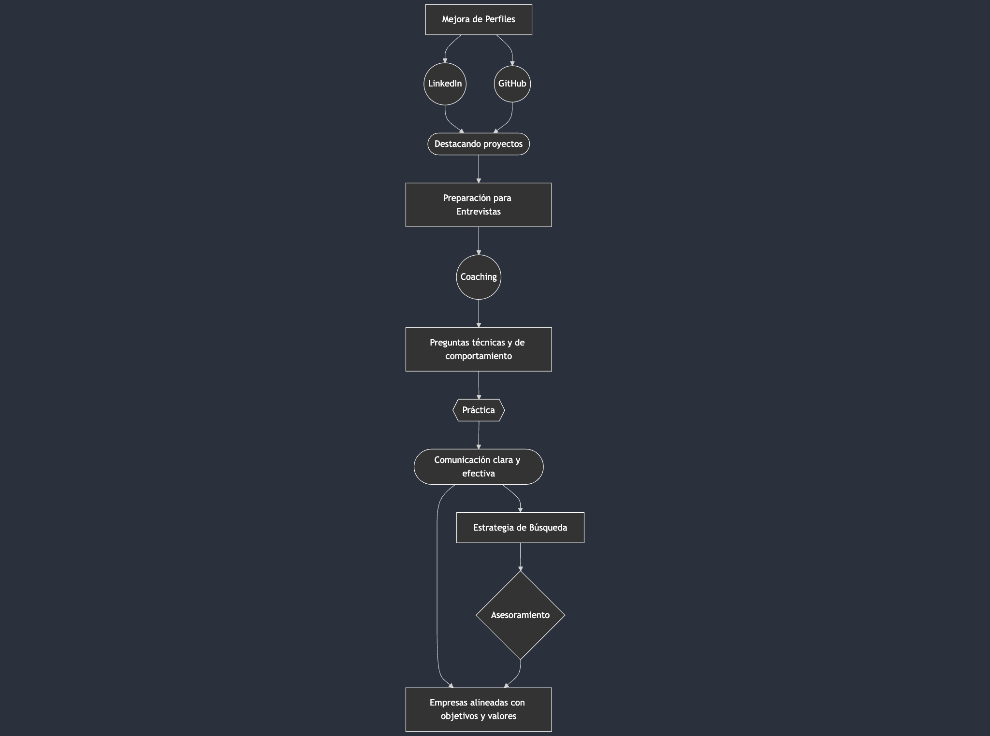
Task: Click the Práctica diamond shape
Action: pos(478,410)
